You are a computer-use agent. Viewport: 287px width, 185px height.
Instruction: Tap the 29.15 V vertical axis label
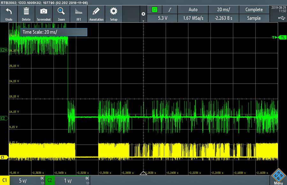coord(14,66)
